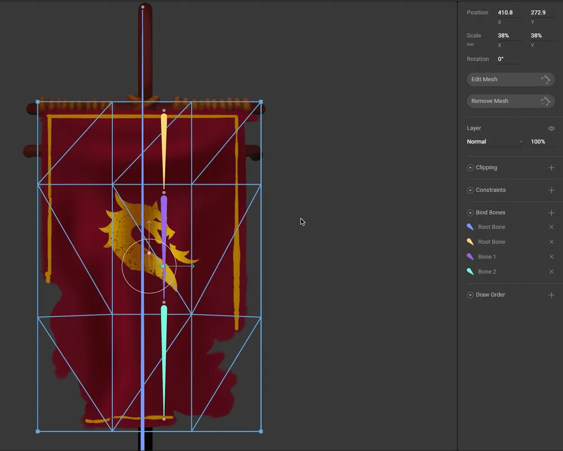The width and height of the screenshot is (563, 451).
Task: Click the Remove Mesh button
Action: point(510,101)
